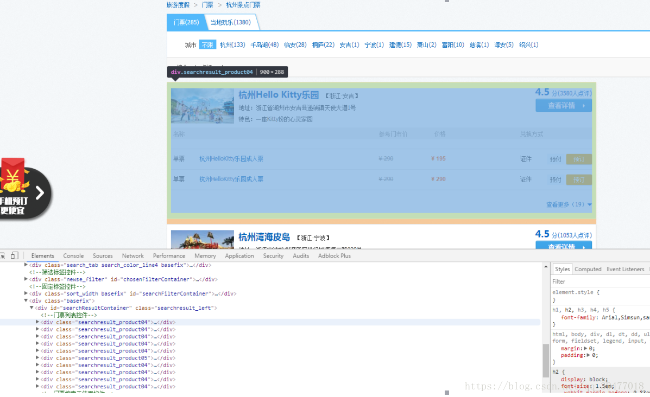Click the 杭州景点门票 breadcrumb link

(x=243, y=5)
